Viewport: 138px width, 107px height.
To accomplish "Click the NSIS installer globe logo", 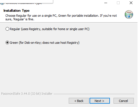I will [x=129, y=14].
